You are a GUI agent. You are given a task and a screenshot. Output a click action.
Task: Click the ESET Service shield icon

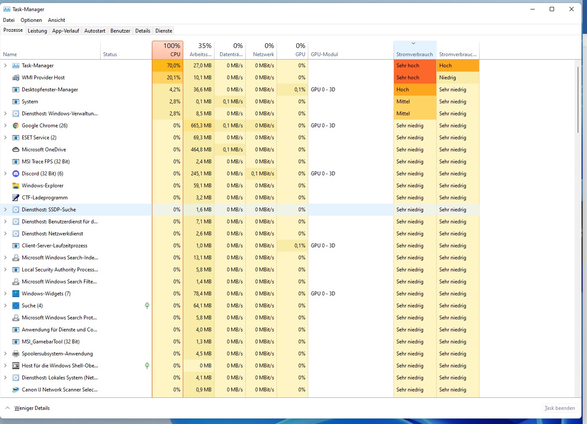click(x=15, y=137)
